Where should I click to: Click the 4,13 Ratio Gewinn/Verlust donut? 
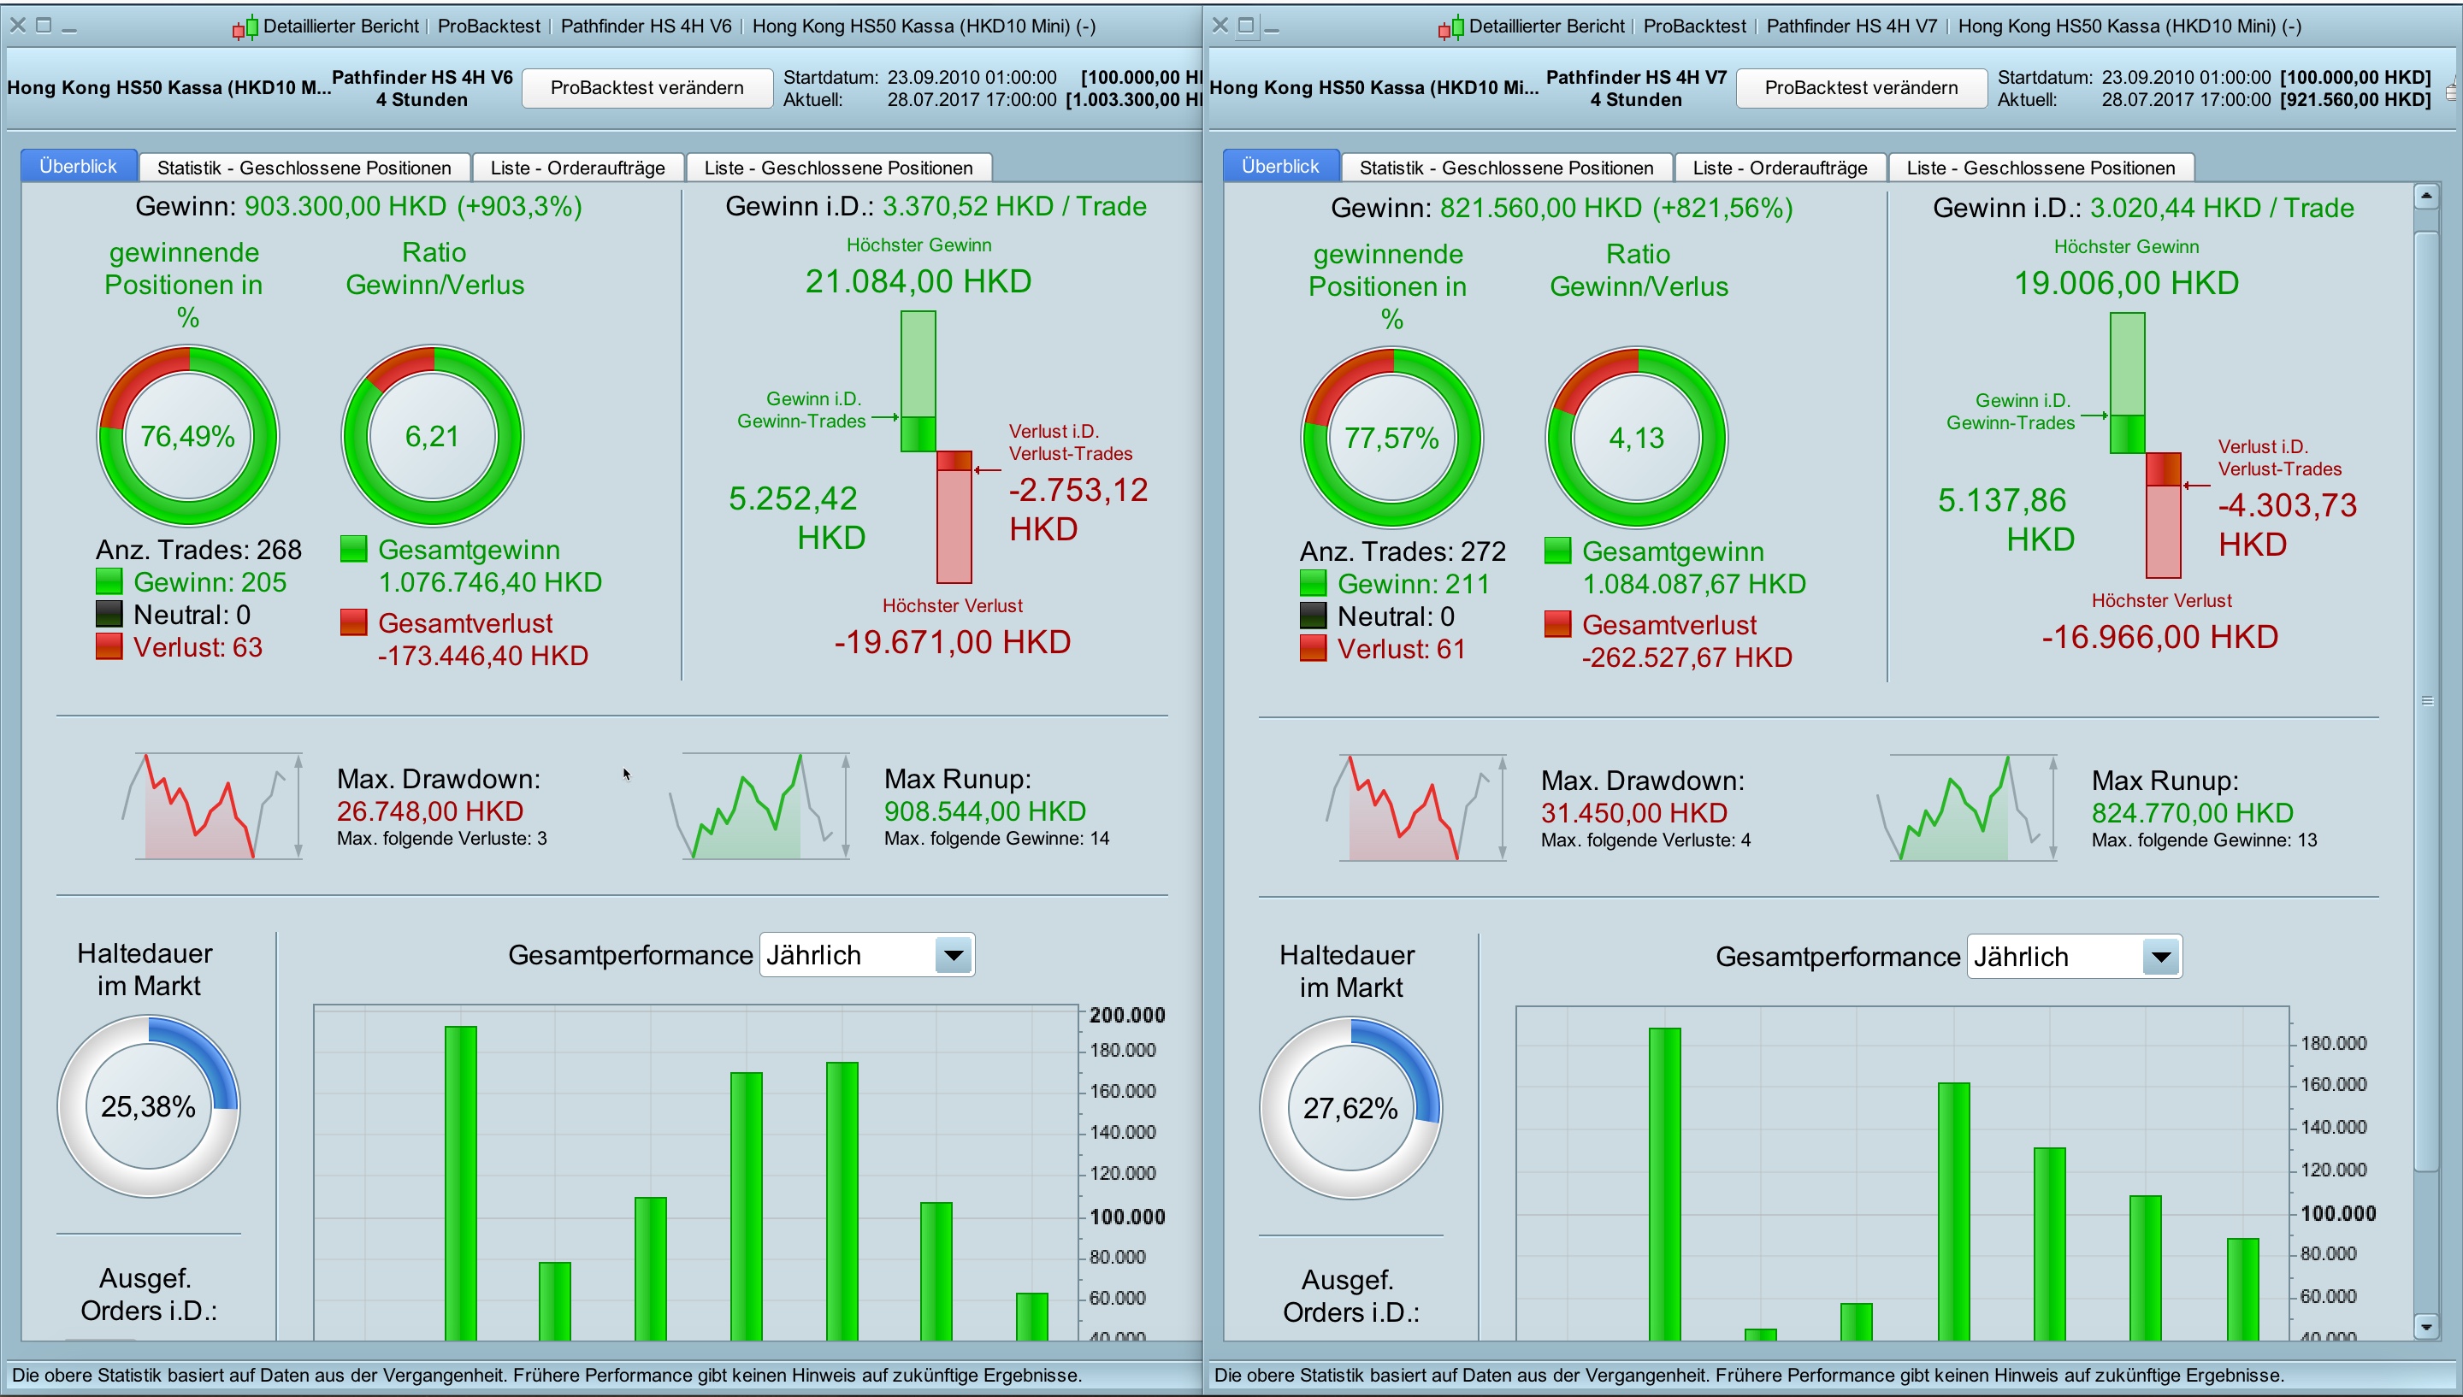[x=1636, y=439]
